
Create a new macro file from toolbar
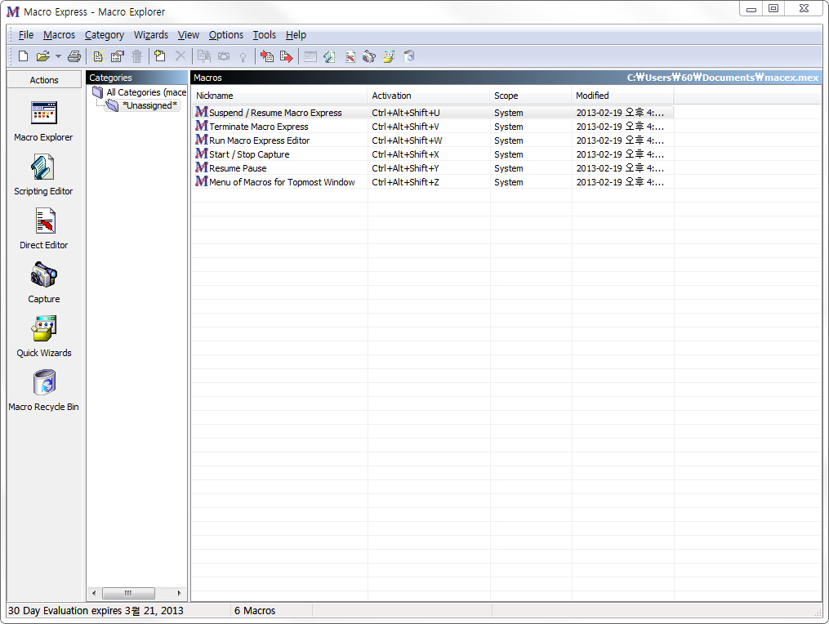[x=23, y=56]
